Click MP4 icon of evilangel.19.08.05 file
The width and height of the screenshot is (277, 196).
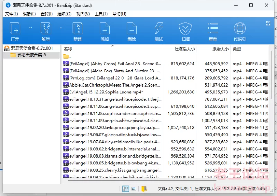(x=66, y=163)
